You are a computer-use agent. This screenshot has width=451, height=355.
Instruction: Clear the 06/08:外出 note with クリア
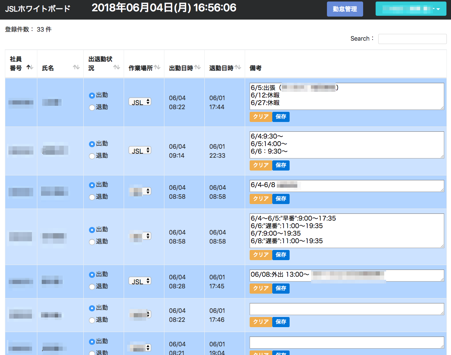[x=261, y=288]
